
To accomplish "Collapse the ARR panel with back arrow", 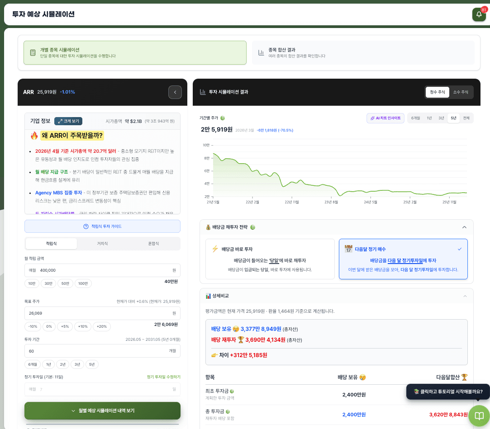I will tap(175, 92).
